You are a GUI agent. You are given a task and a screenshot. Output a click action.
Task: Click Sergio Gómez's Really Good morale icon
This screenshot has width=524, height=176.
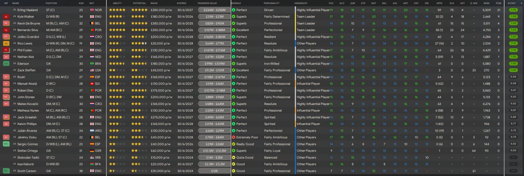[x=233, y=144]
